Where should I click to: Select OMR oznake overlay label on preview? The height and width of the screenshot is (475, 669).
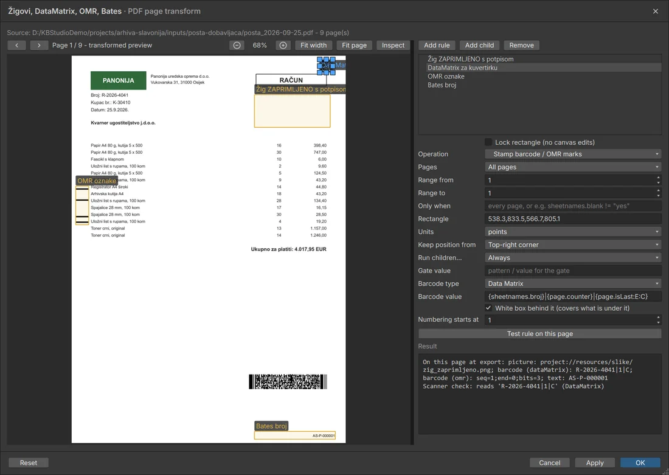pyautogui.click(x=97, y=181)
